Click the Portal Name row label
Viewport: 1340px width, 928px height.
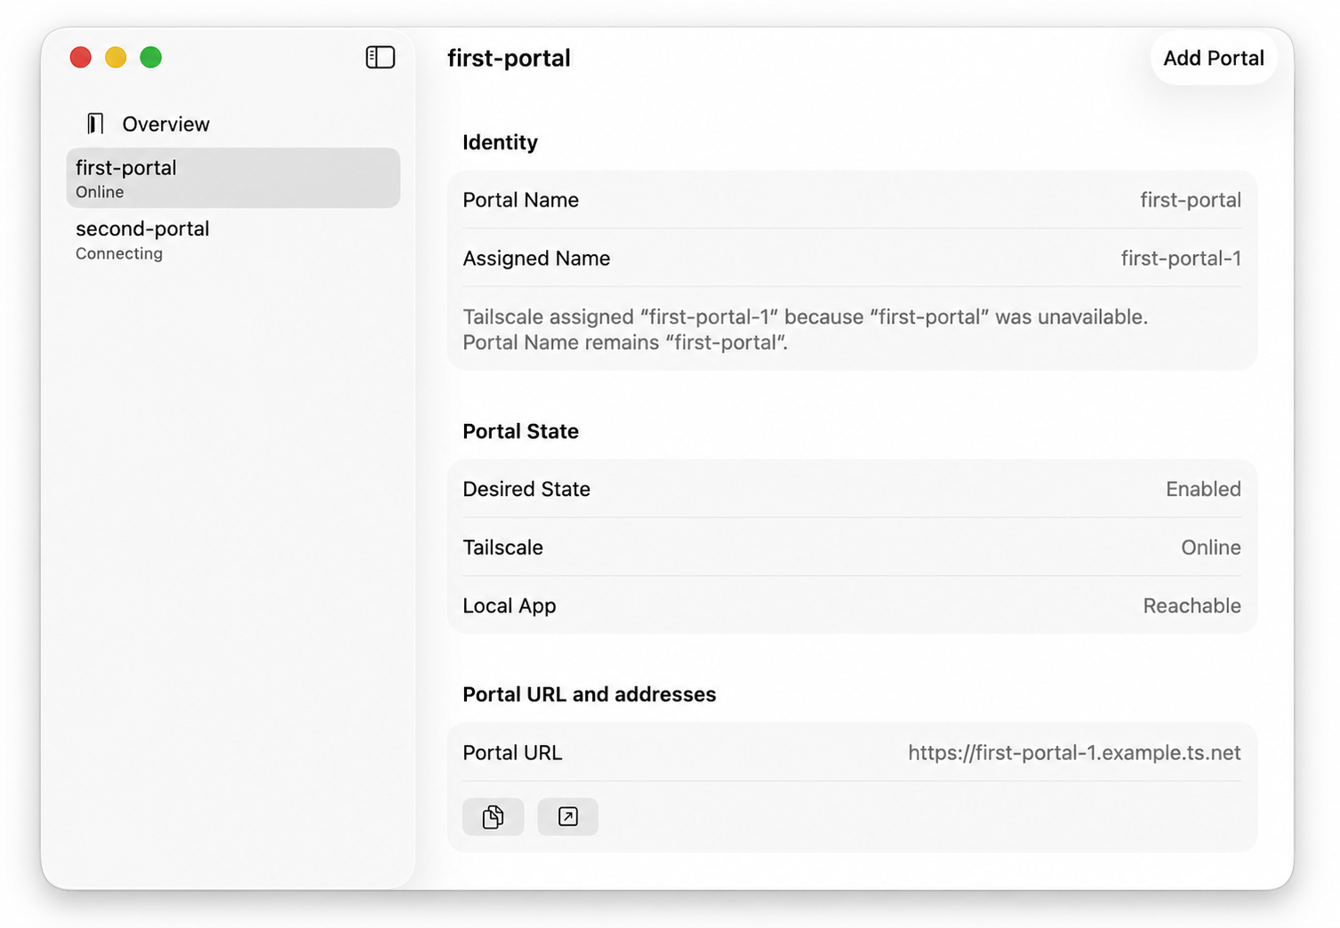pos(520,200)
